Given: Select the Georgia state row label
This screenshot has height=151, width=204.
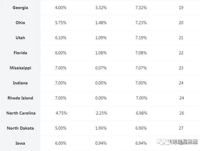Looking at the screenshot, I should [x=21, y=8].
